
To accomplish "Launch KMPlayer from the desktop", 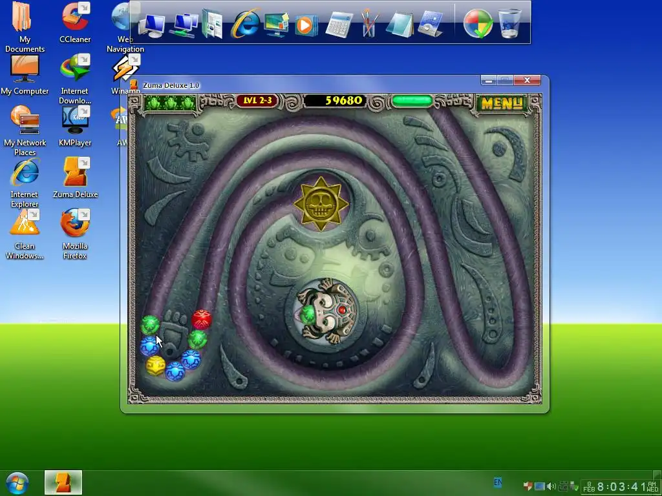I will (x=75, y=126).
